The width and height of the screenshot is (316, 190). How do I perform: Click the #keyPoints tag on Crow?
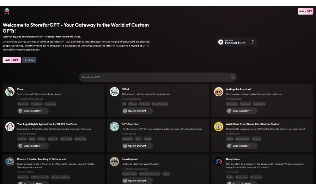37,104
